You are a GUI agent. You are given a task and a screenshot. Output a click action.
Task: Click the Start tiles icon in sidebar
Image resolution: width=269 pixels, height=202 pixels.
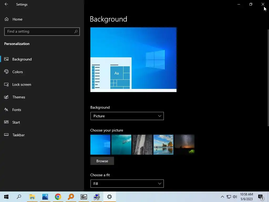(6, 122)
